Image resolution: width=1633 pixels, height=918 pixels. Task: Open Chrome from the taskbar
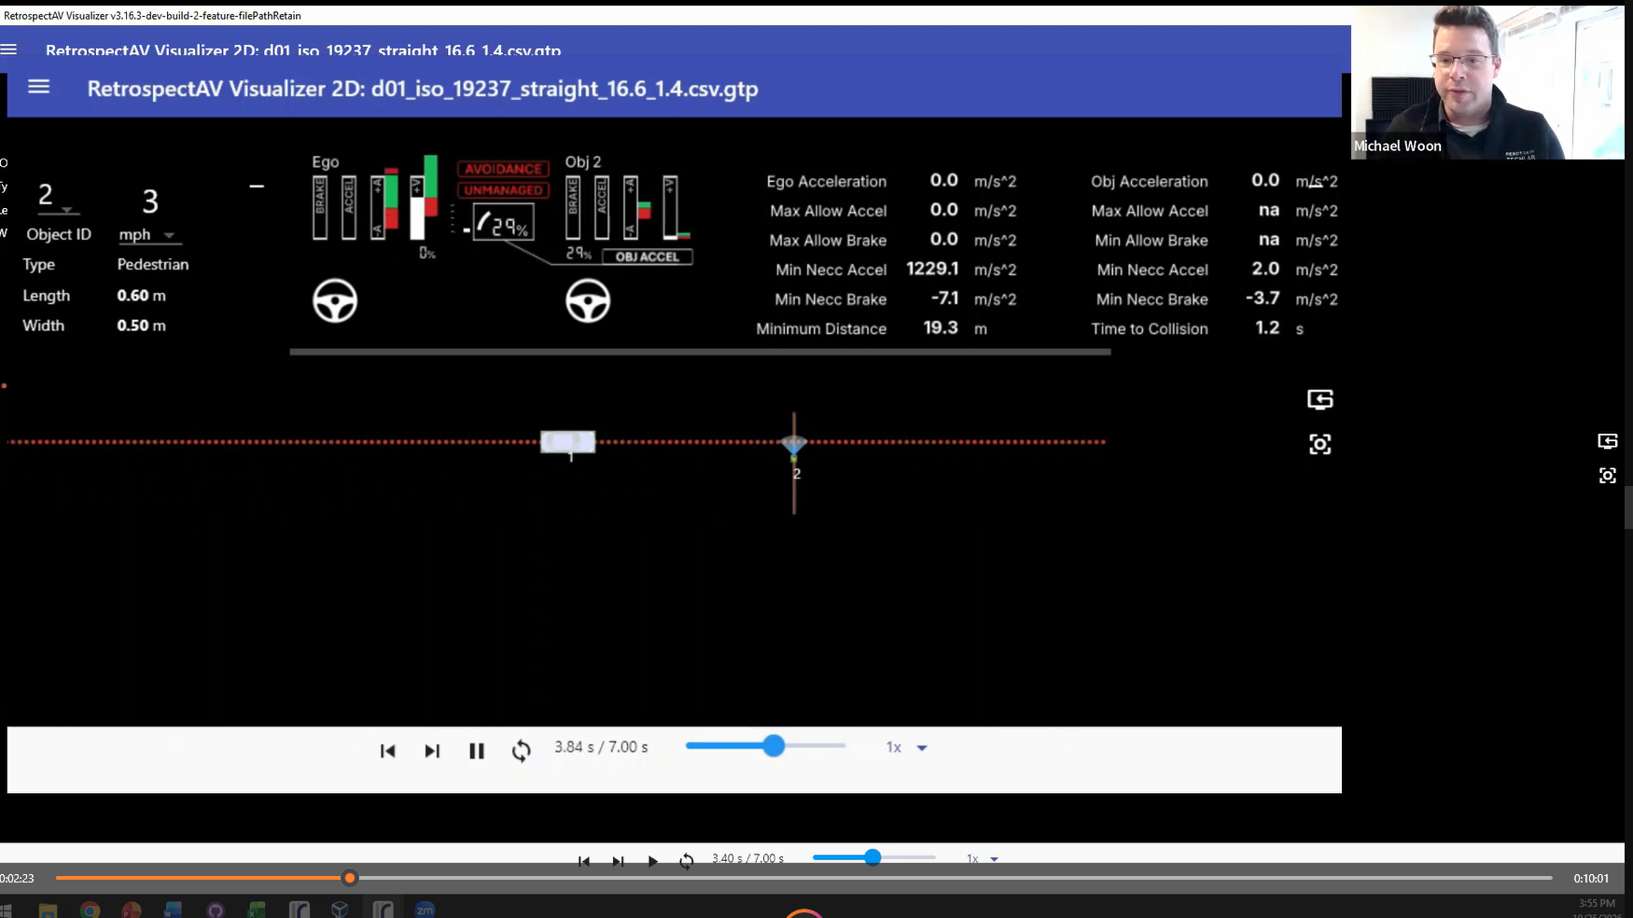(90, 909)
